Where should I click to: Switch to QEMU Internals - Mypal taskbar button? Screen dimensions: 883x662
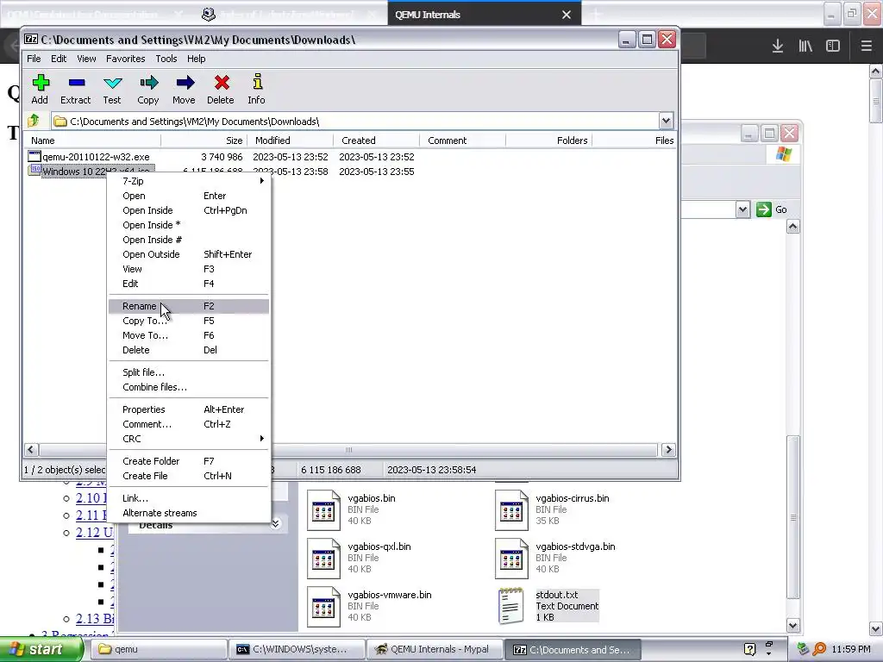point(435,649)
